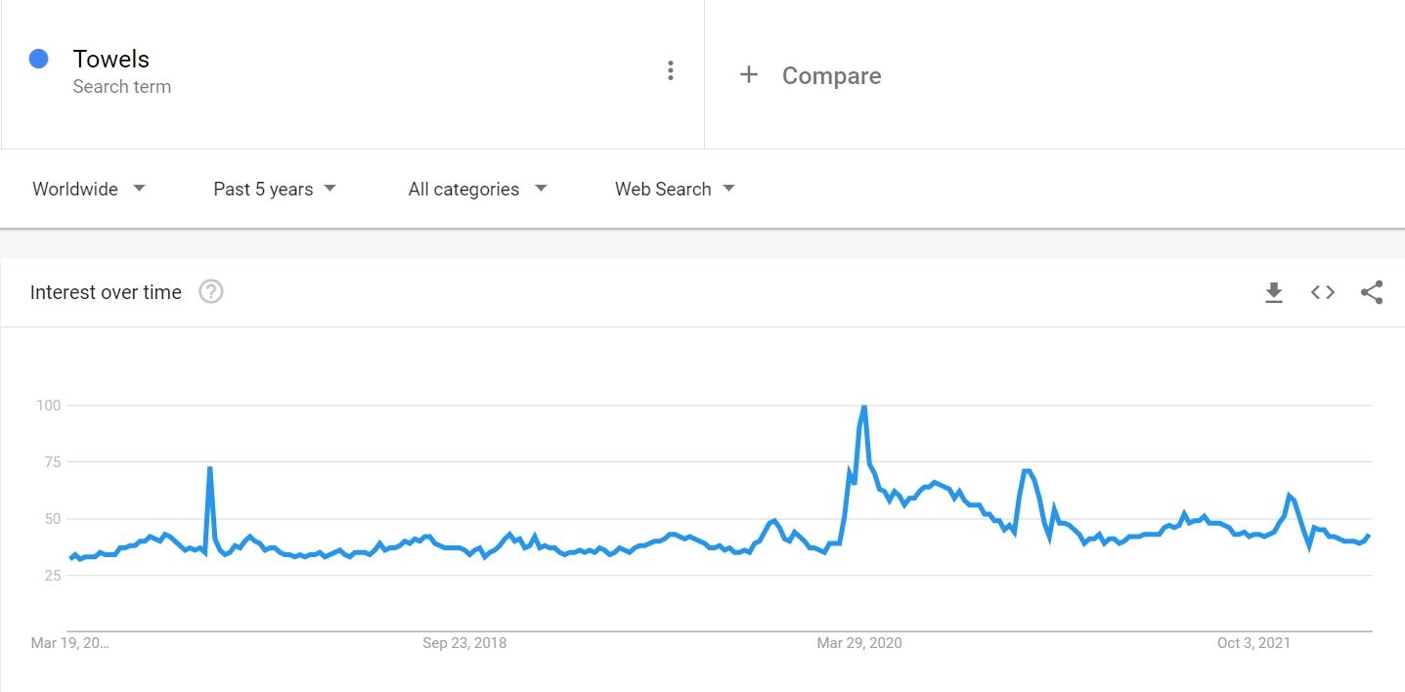Download the interest over time data as CSV

click(1274, 291)
